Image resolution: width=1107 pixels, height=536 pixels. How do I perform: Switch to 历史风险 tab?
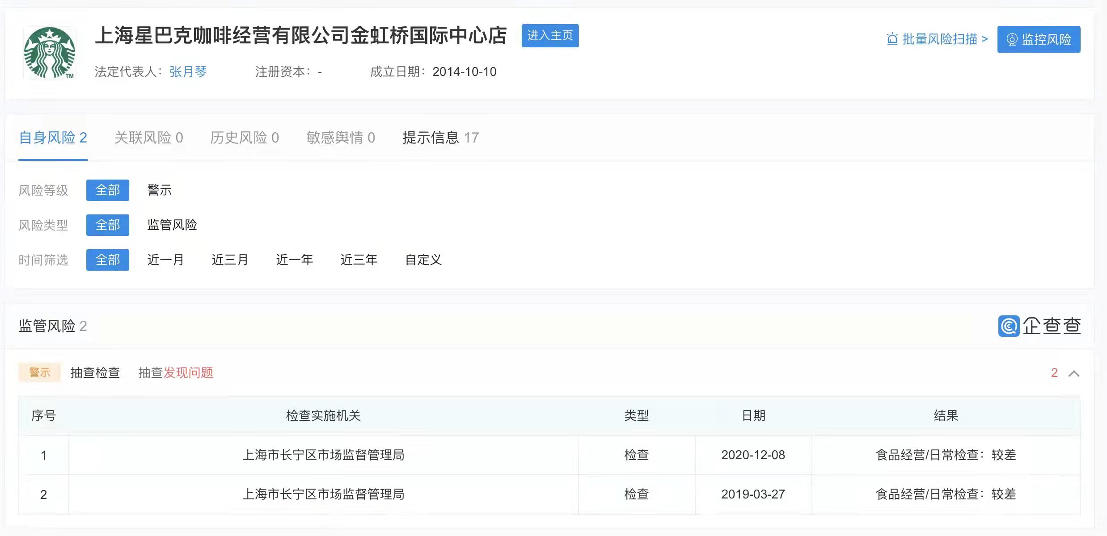pyautogui.click(x=245, y=138)
